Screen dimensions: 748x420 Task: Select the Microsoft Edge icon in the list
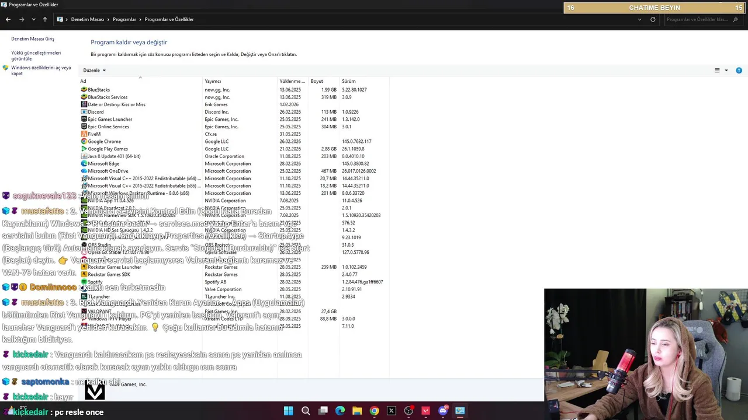pos(84,163)
